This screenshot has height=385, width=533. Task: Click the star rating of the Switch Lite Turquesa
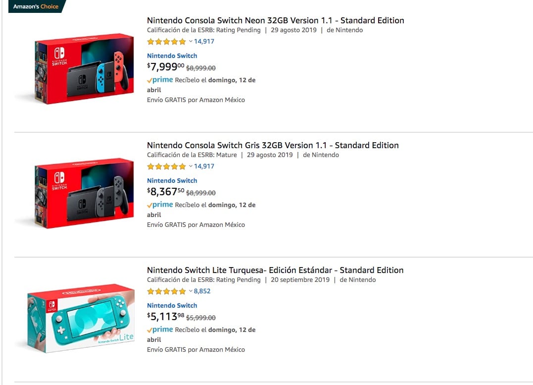pos(166,291)
